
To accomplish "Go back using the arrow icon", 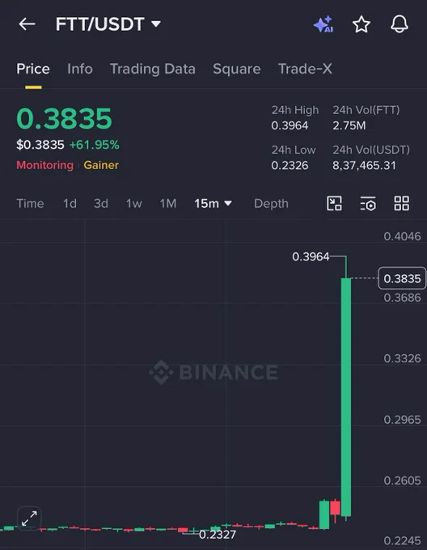I will [x=27, y=24].
